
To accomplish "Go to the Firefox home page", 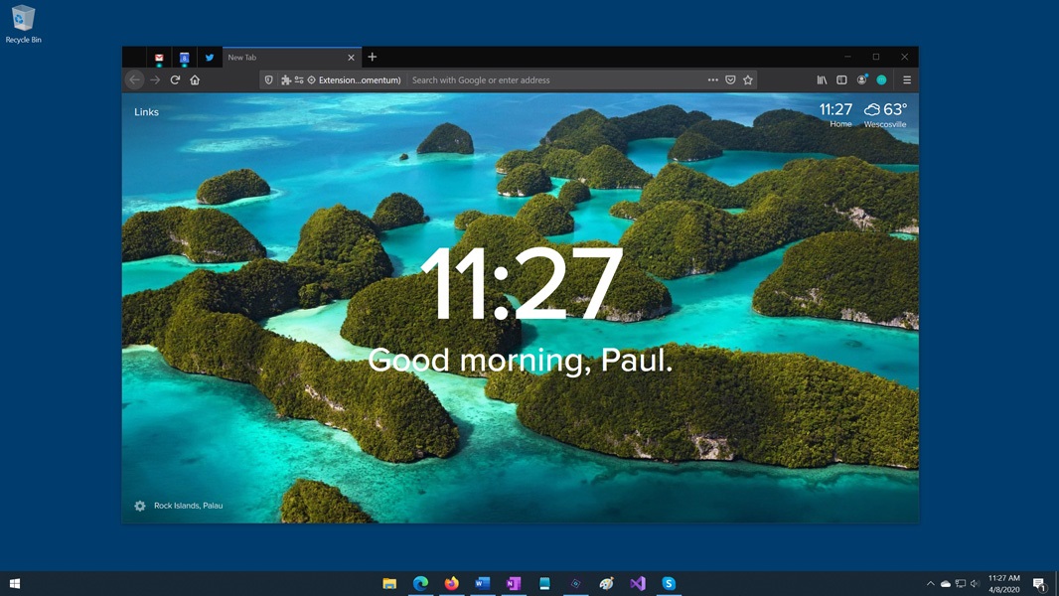I will [195, 80].
